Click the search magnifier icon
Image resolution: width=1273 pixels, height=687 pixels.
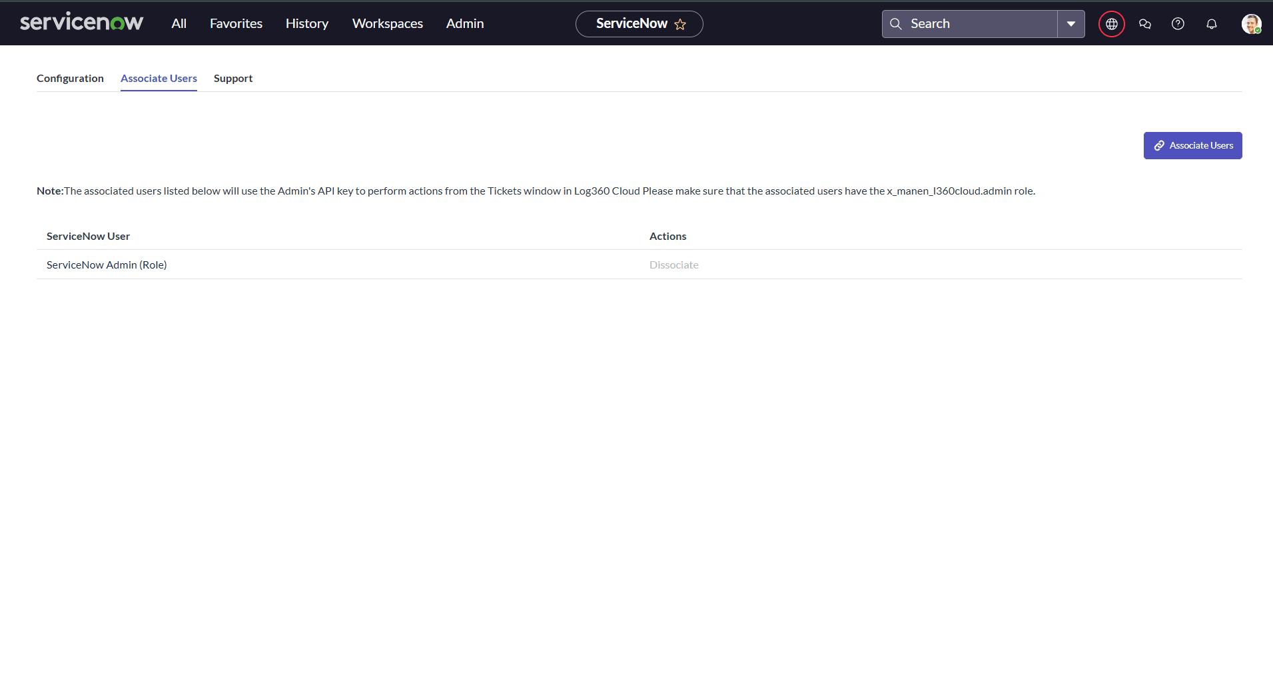[x=896, y=24]
